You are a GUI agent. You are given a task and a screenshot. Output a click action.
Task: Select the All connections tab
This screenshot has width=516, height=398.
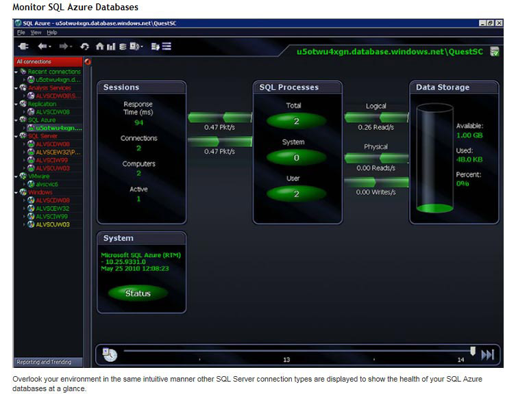(48, 62)
